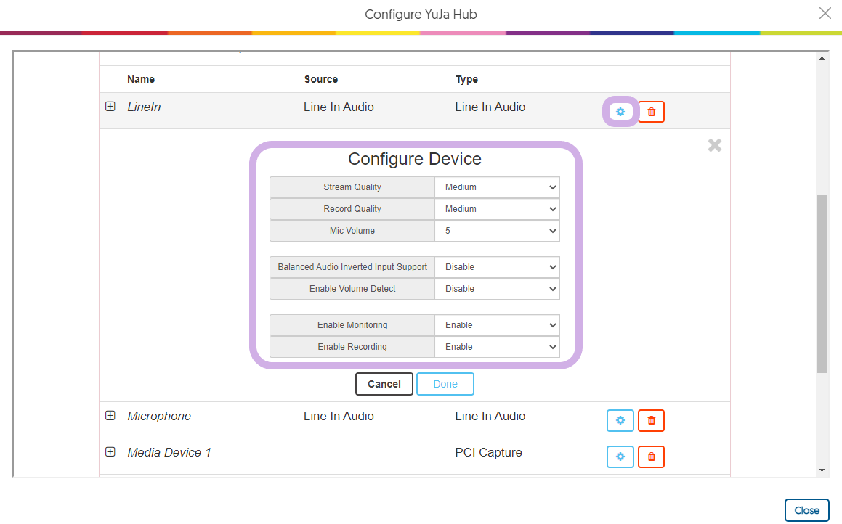This screenshot has width=842, height=524.
Task: Expand the Microphone row details
Action: click(110, 416)
